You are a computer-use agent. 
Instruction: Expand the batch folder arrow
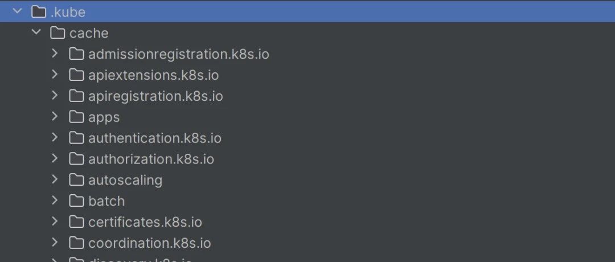pos(55,200)
